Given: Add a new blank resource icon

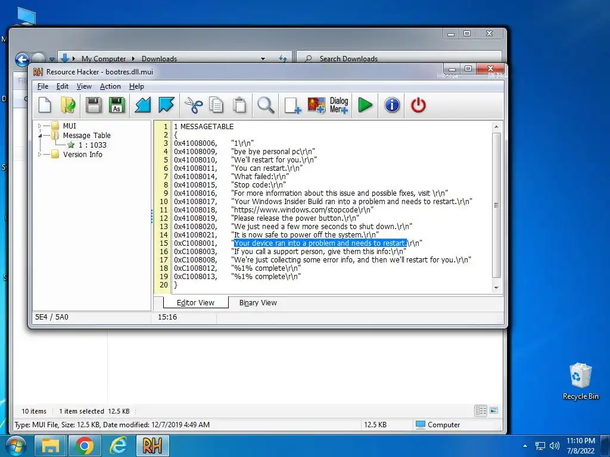Looking at the screenshot, I should click(x=292, y=105).
